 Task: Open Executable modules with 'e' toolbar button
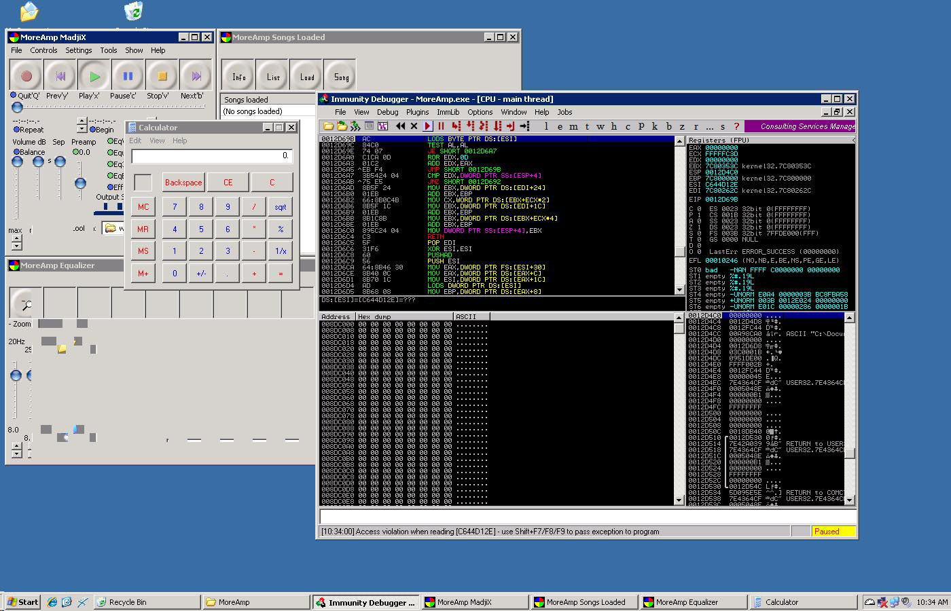[560, 126]
